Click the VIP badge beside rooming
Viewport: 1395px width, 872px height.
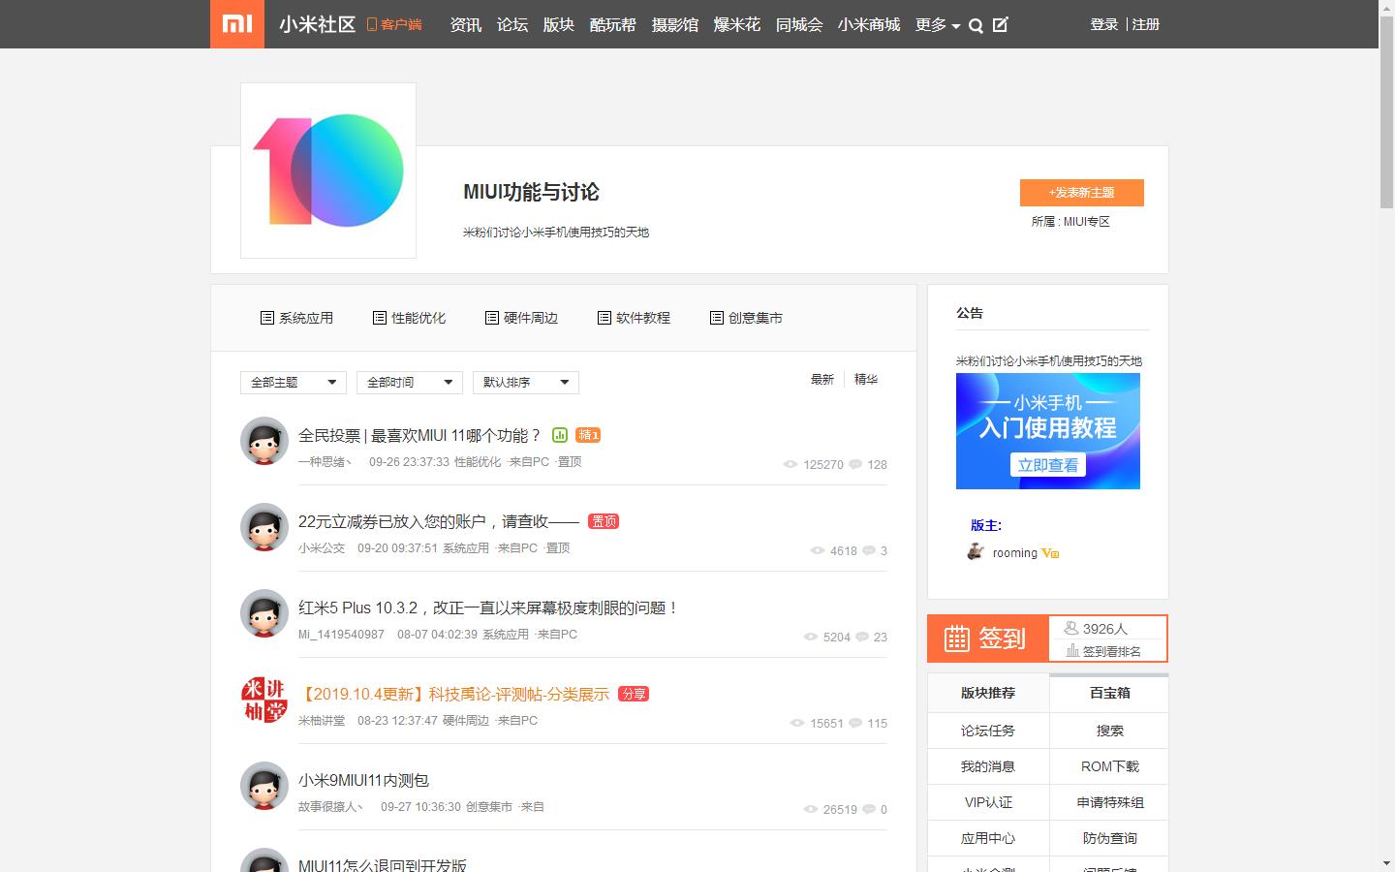pos(1050,553)
